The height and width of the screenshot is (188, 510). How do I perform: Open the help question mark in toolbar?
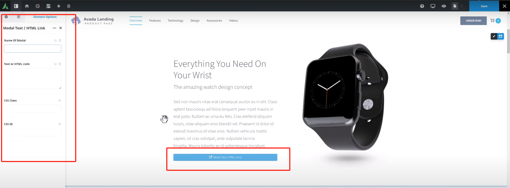422,6
